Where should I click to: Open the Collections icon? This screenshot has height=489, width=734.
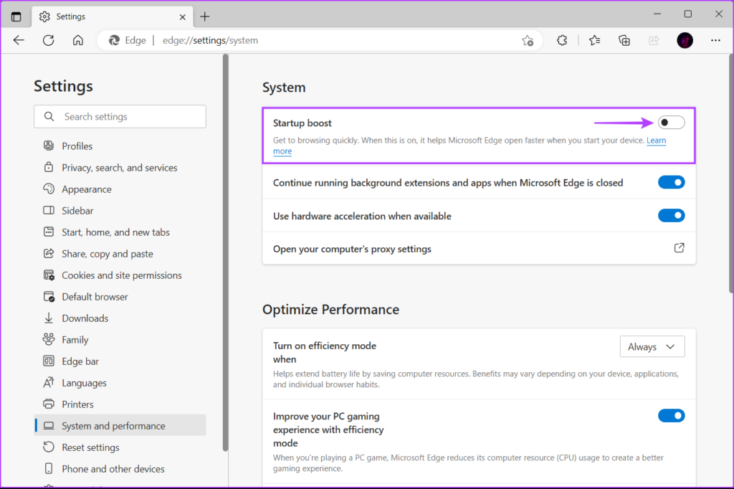(x=624, y=41)
